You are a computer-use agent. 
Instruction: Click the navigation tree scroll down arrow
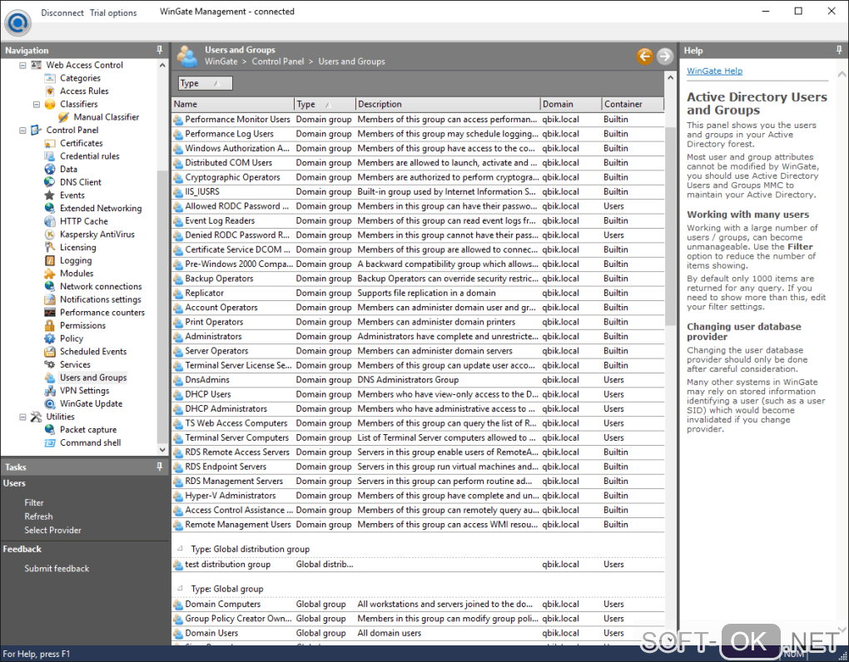pyautogui.click(x=162, y=449)
